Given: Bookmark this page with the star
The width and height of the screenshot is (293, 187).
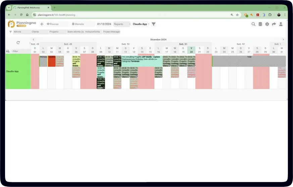Looking at the screenshot, I should [x=237, y=15].
